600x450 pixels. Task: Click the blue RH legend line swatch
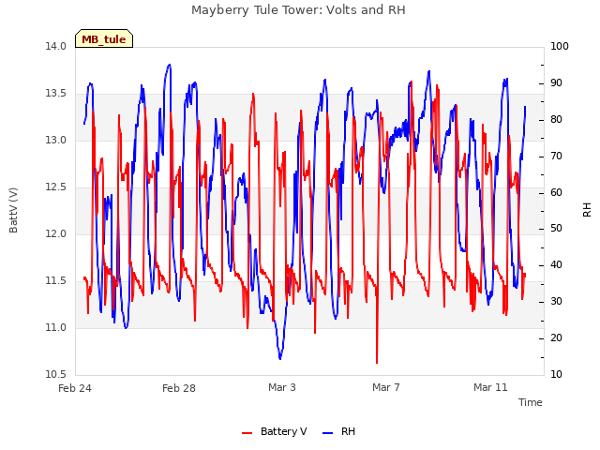(328, 433)
